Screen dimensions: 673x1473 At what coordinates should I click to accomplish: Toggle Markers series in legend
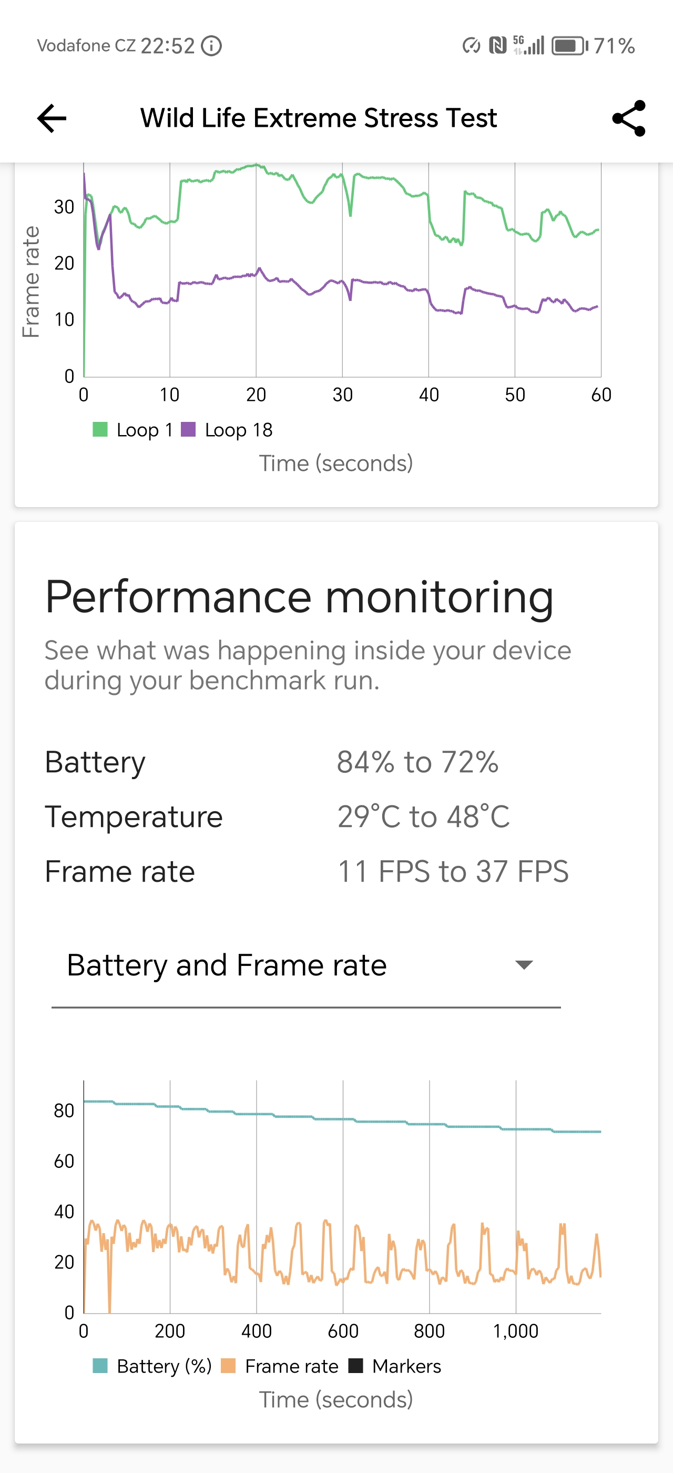coord(395,1366)
